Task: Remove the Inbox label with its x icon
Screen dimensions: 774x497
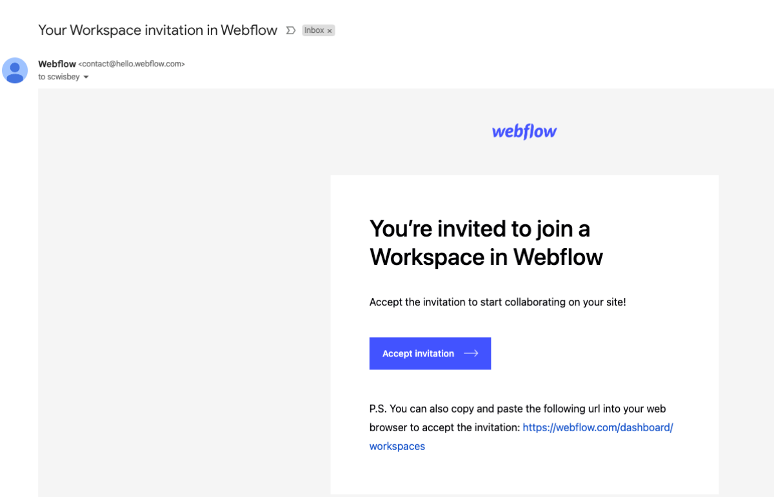Action: point(329,30)
